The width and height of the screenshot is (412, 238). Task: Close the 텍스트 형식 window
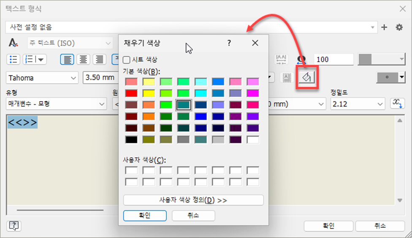(x=403, y=9)
